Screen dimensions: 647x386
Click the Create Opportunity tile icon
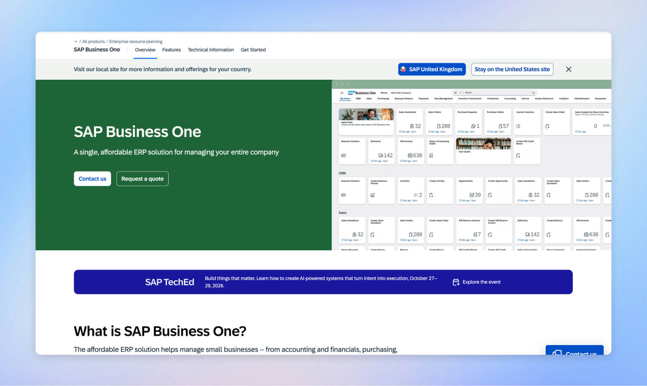pyautogui.click(x=490, y=195)
